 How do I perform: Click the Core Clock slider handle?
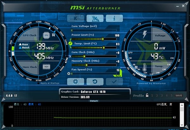[84, 56]
